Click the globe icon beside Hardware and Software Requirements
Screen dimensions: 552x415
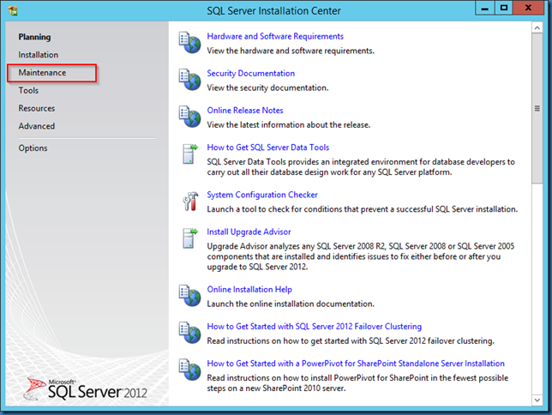tap(189, 43)
